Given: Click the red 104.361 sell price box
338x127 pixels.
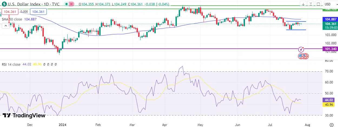Looking at the screenshot, I should pos(10,12).
